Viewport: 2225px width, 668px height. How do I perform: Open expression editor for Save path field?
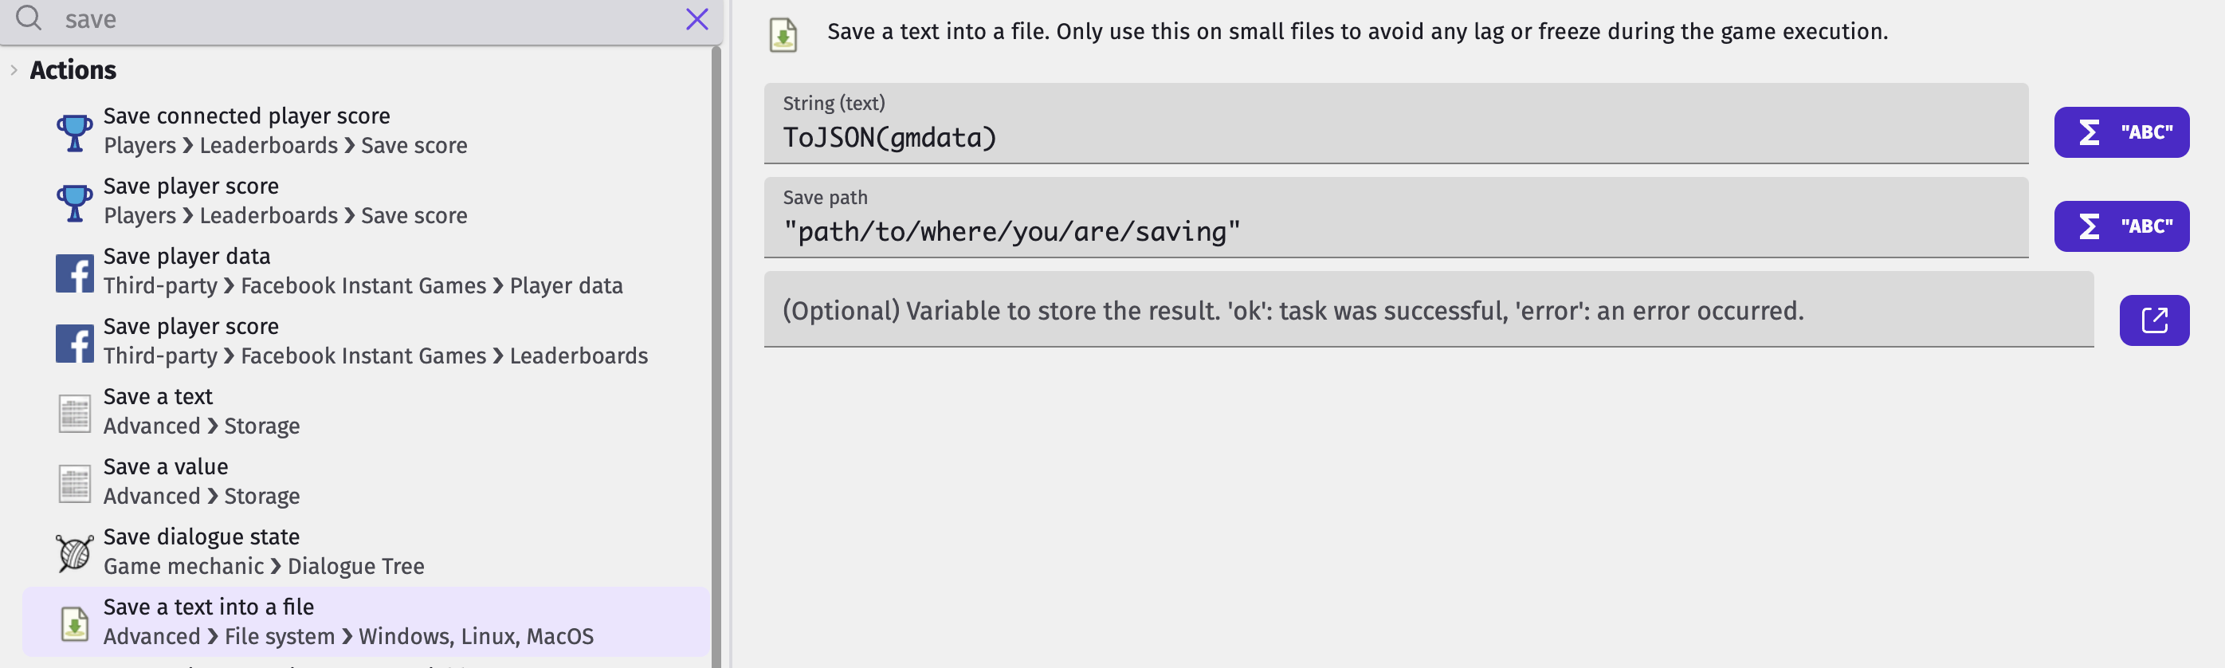[2121, 226]
